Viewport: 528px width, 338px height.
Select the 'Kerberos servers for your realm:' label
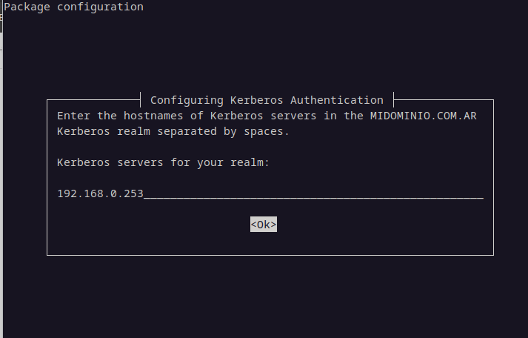click(164, 162)
